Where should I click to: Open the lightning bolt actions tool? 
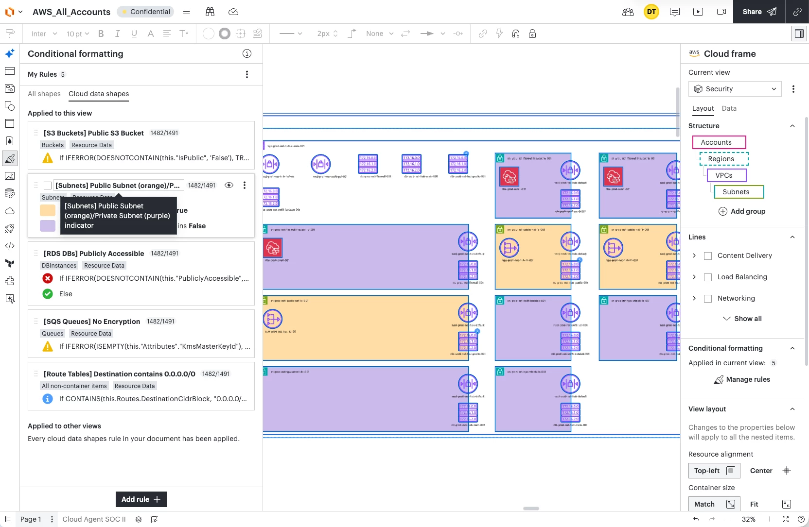click(x=499, y=34)
